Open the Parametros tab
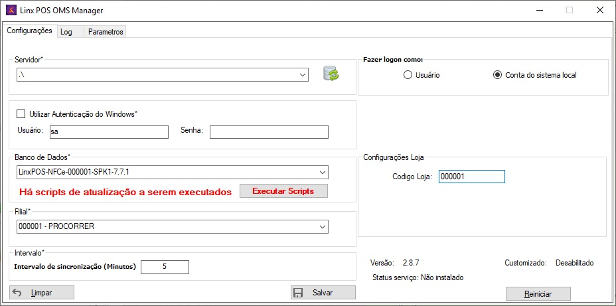Screen dimensions: 616x306 [106, 32]
